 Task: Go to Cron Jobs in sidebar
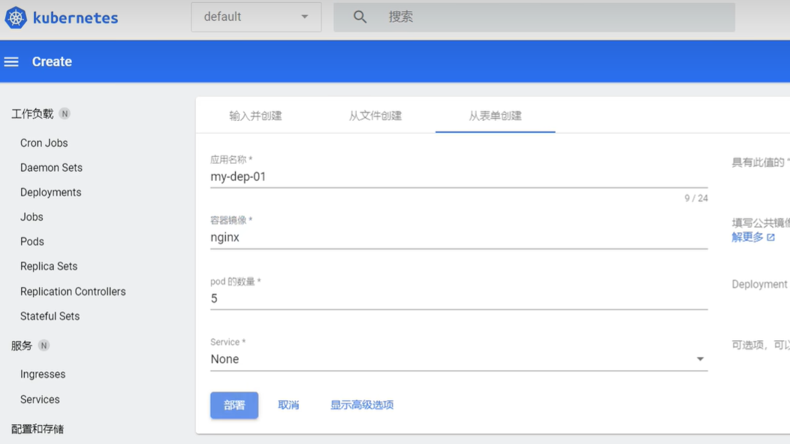tap(44, 143)
